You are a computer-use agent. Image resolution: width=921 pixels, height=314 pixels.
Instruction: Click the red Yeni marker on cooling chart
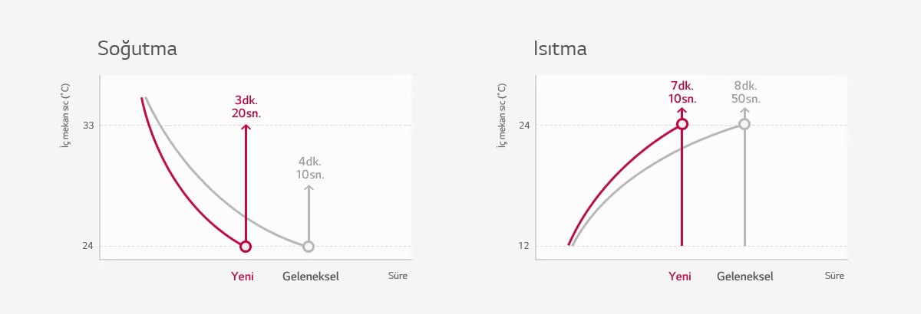click(246, 247)
